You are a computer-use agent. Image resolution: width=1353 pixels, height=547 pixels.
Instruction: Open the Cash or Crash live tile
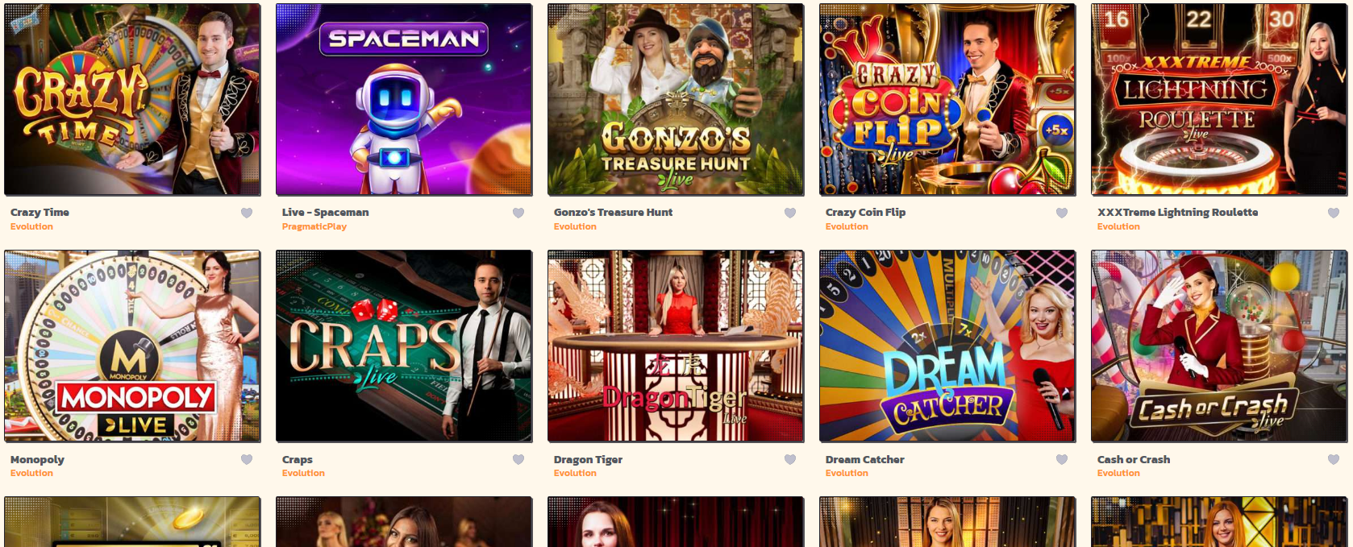pyautogui.click(x=1219, y=346)
